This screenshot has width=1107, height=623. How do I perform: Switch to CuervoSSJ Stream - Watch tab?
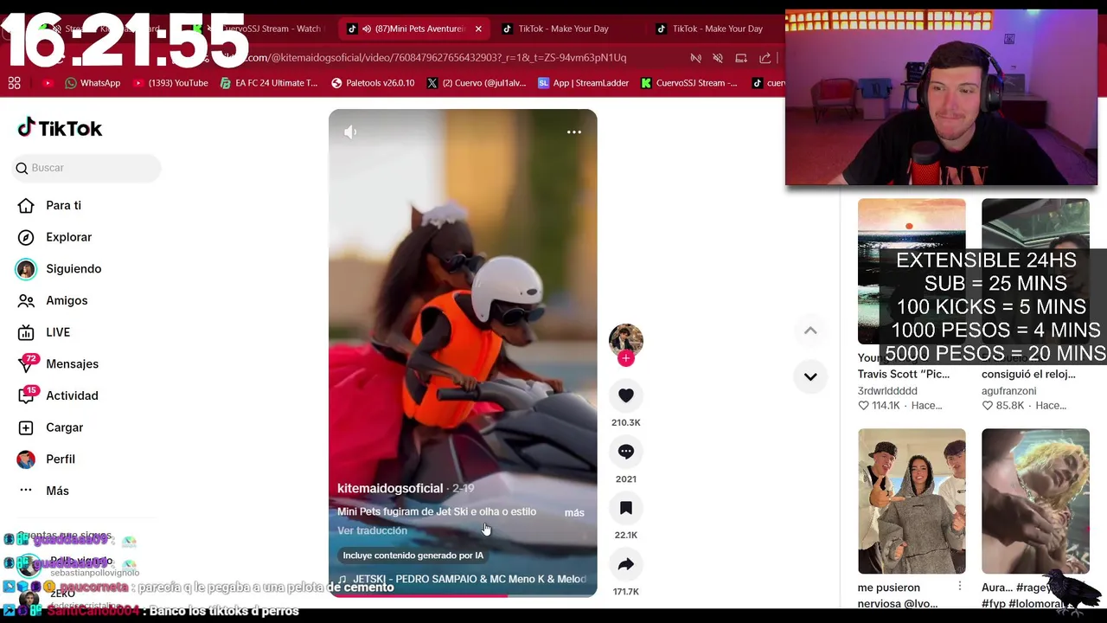click(x=264, y=29)
